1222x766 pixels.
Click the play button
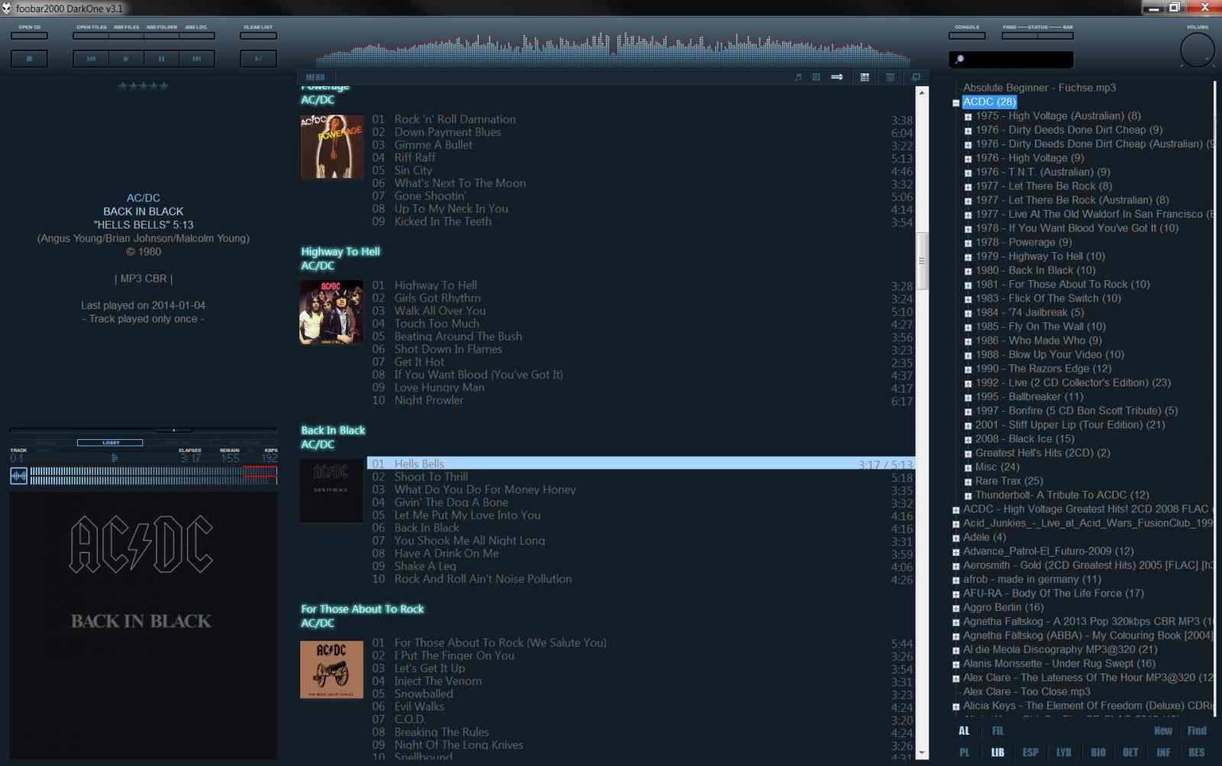126,58
